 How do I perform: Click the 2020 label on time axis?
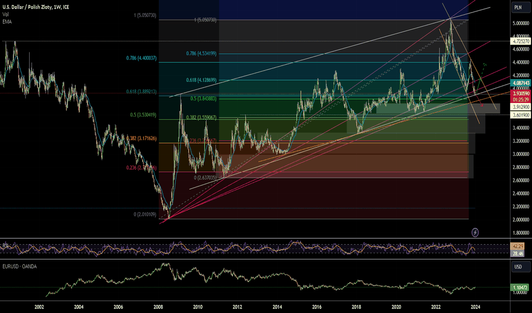(x=396, y=307)
